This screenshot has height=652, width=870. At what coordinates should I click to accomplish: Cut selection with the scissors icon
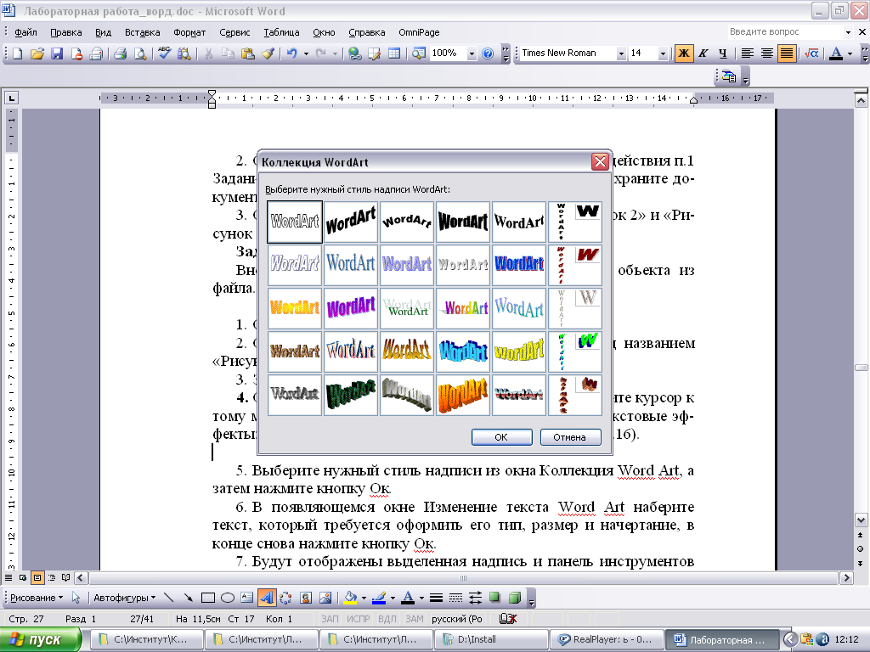click(x=208, y=53)
